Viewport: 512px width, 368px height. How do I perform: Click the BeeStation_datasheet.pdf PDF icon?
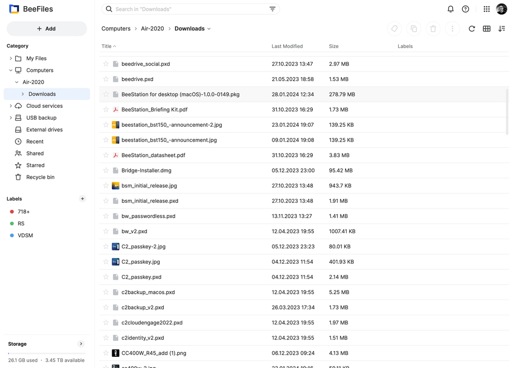coord(115,155)
